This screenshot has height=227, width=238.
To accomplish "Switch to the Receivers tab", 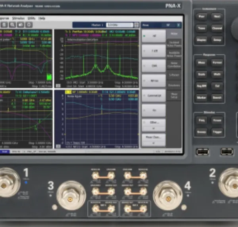I will (174, 85).
